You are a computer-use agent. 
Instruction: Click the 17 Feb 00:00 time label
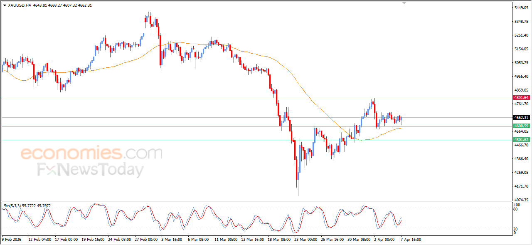66,240
